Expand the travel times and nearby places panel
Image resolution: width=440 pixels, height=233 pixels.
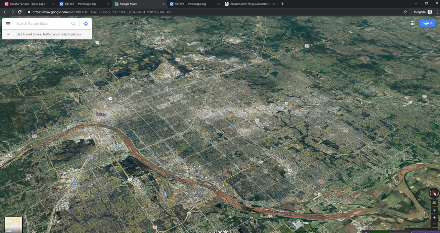pyautogui.click(x=47, y=34)
